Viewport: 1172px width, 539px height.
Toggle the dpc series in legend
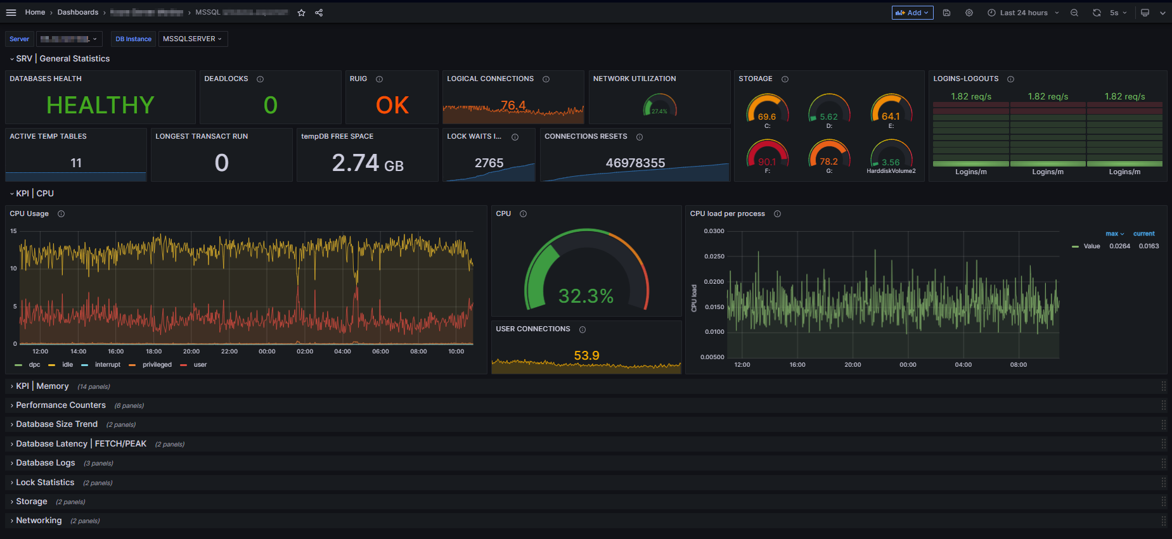click(34, 365)
